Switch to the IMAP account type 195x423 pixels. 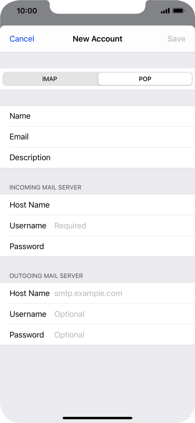pos(50,79)
